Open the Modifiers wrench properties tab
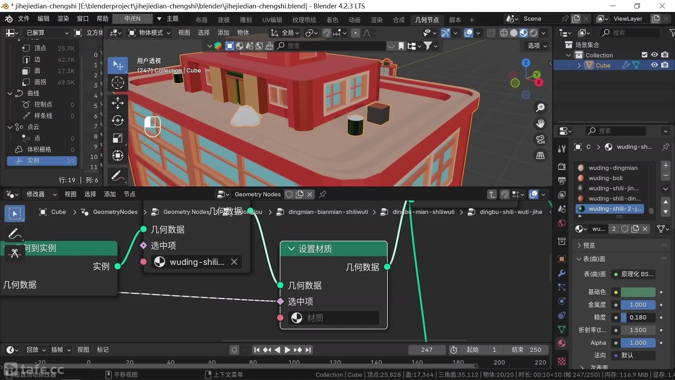This screenshot has width=675, height=380. (x=562, y=273)
